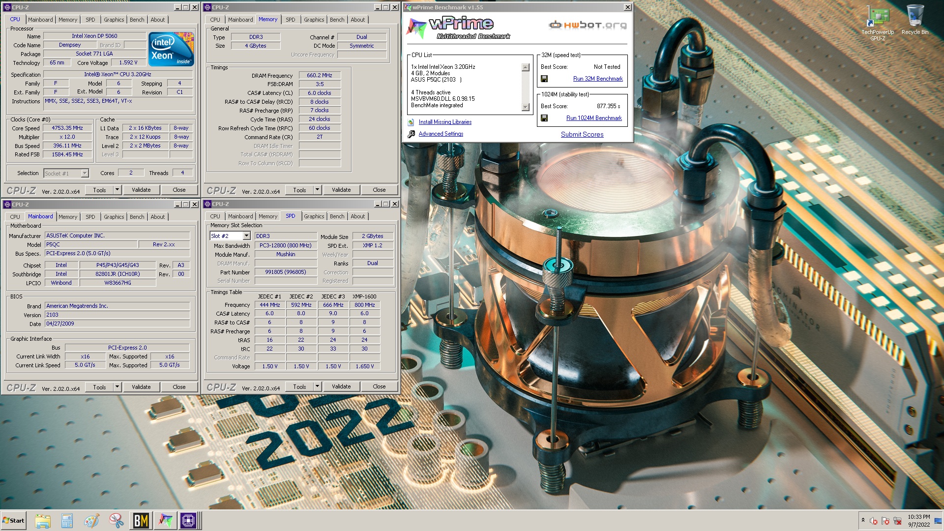The image size is (944, 531).
Task: Click DRAM Frequency value 660.2 MHz
Action: [x=320, y=75]
